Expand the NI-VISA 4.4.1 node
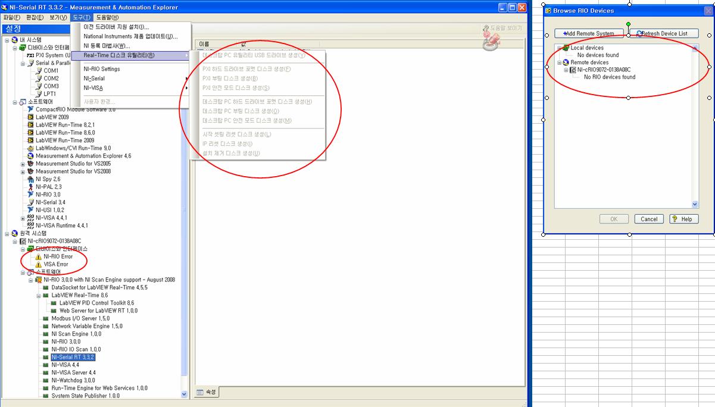Image resolution: width=715 pixels, height=407 pixels. [x=23, y=218]
